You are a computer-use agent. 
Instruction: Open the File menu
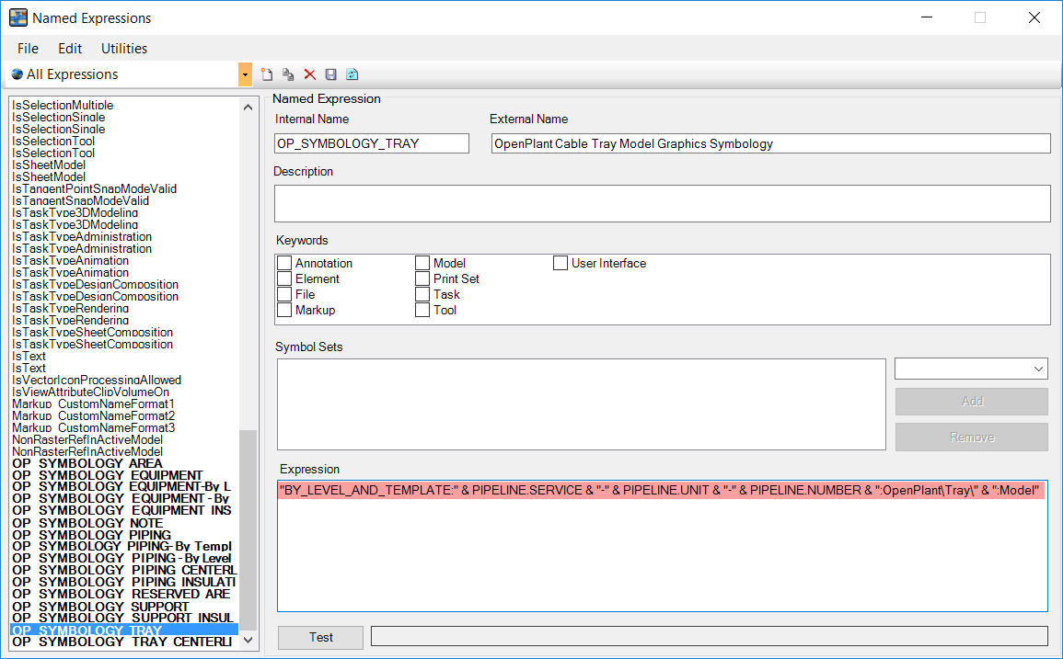[x=28, y=48]
